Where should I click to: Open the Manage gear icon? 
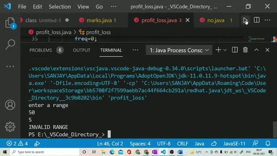[10, 127]
